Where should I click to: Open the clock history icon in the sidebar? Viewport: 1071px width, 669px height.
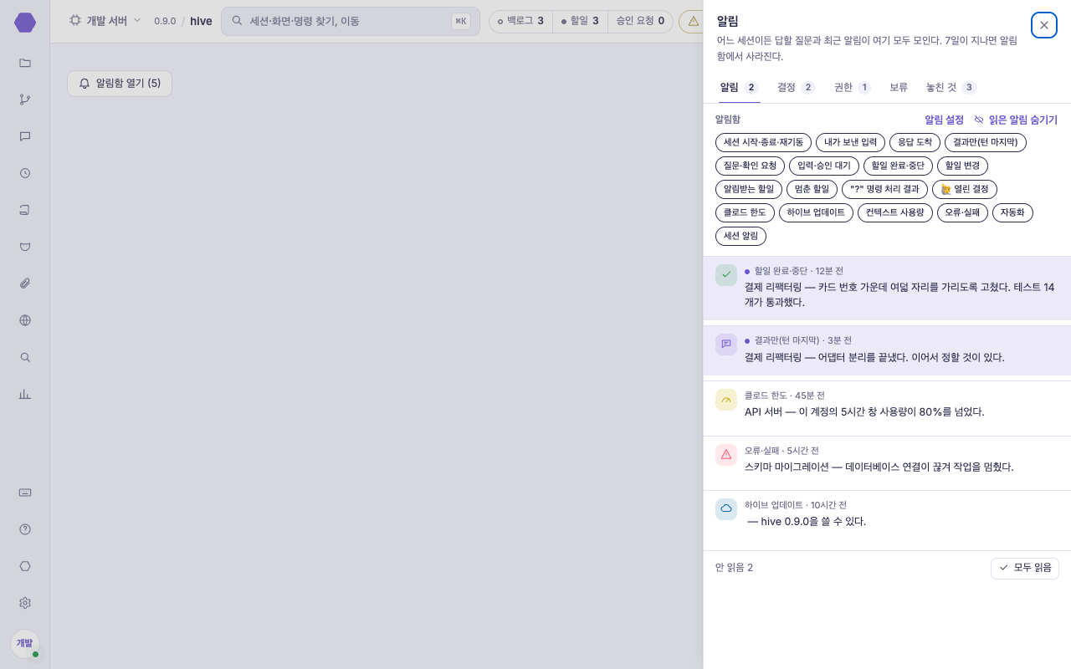(x=25, y=173)
